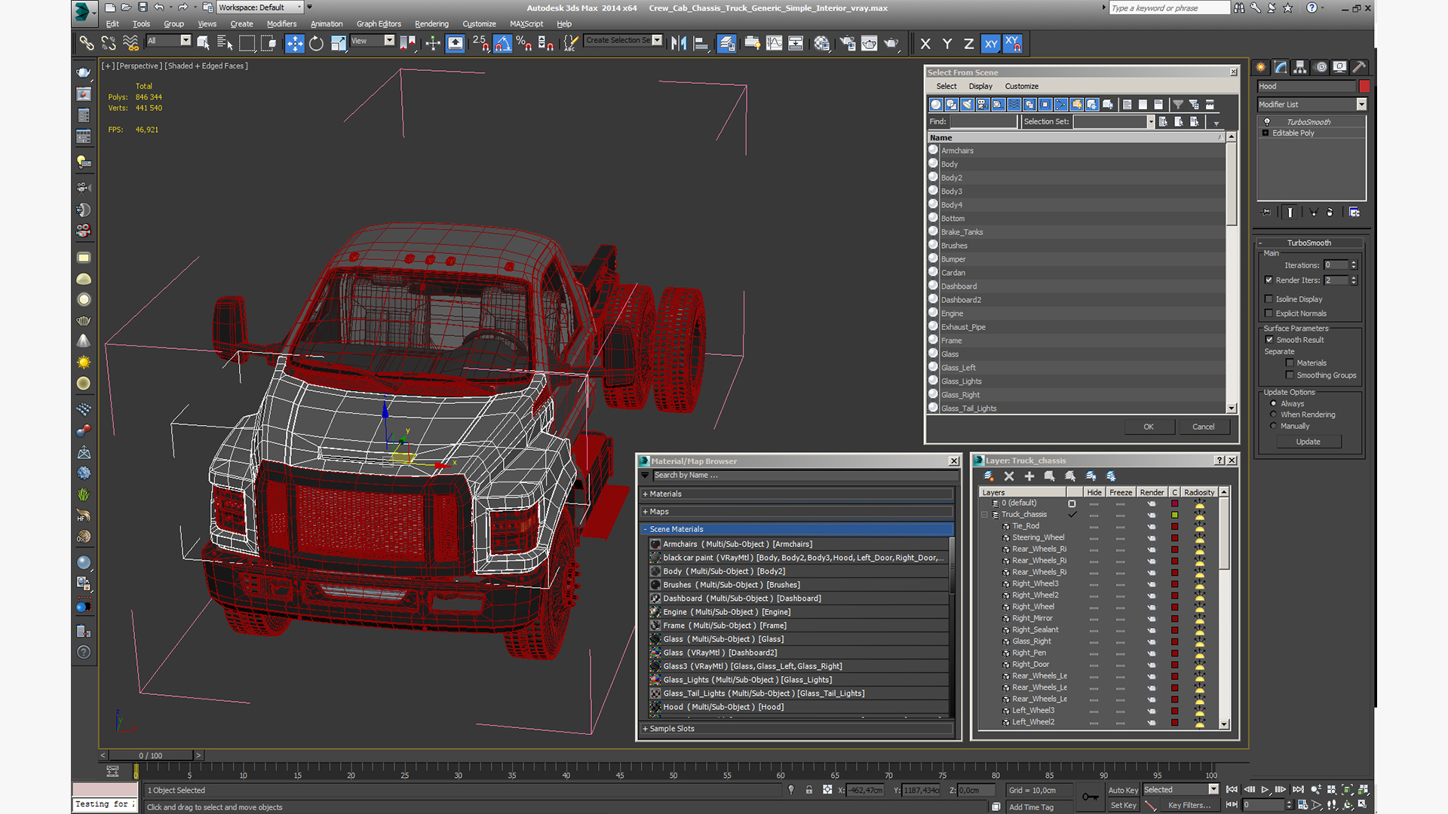Click Create New Layer in Layer dialog
The image size is (1448, 814).
(989, 476)
